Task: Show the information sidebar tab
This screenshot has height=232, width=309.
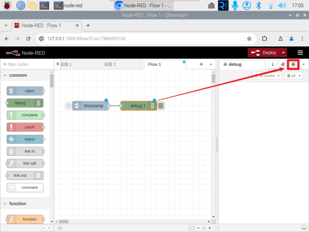Action: tap(273, 64)
